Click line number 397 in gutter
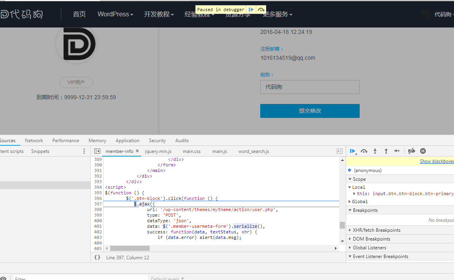 [98, 204]
